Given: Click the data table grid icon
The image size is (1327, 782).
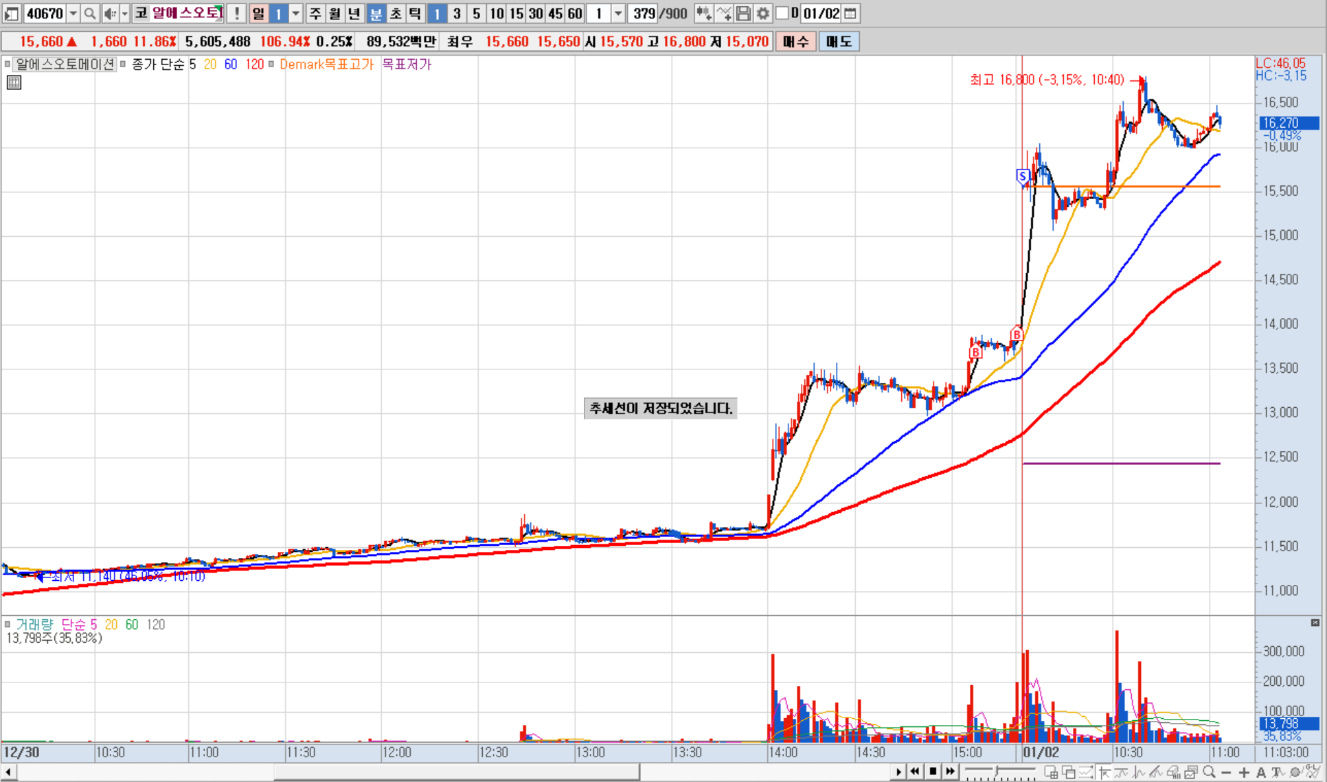Looking at the screenshot, I should (14, 83).
